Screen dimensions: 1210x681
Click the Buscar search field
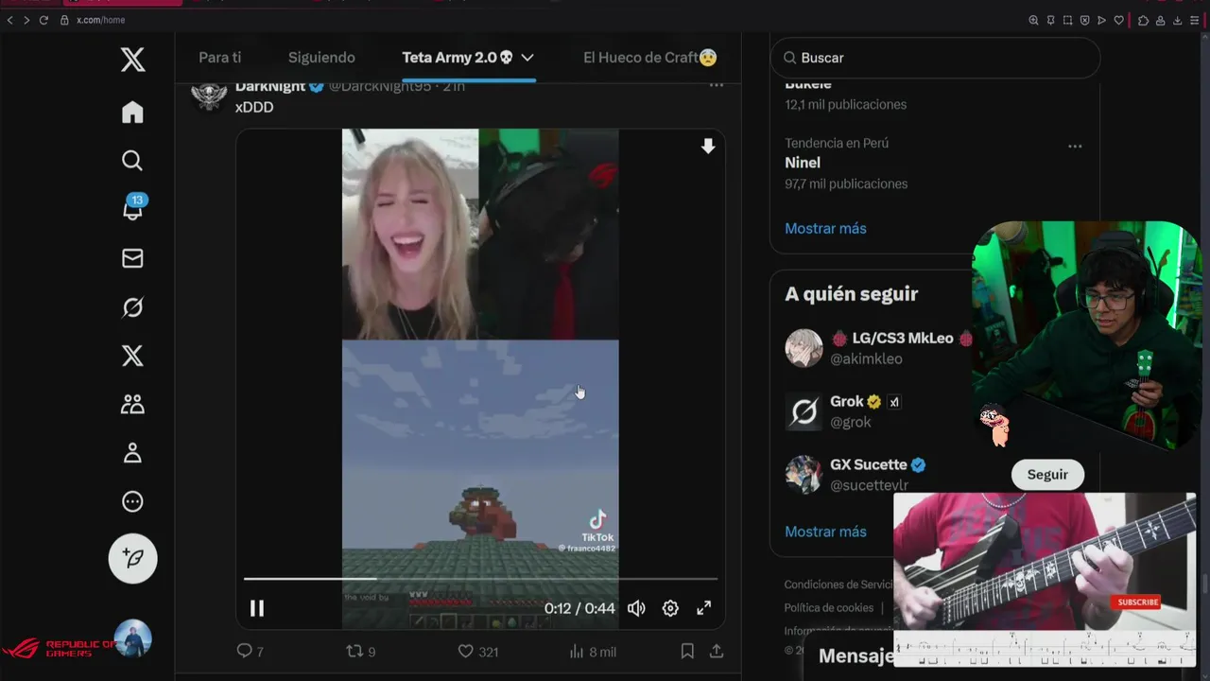(x=935, y=58)
